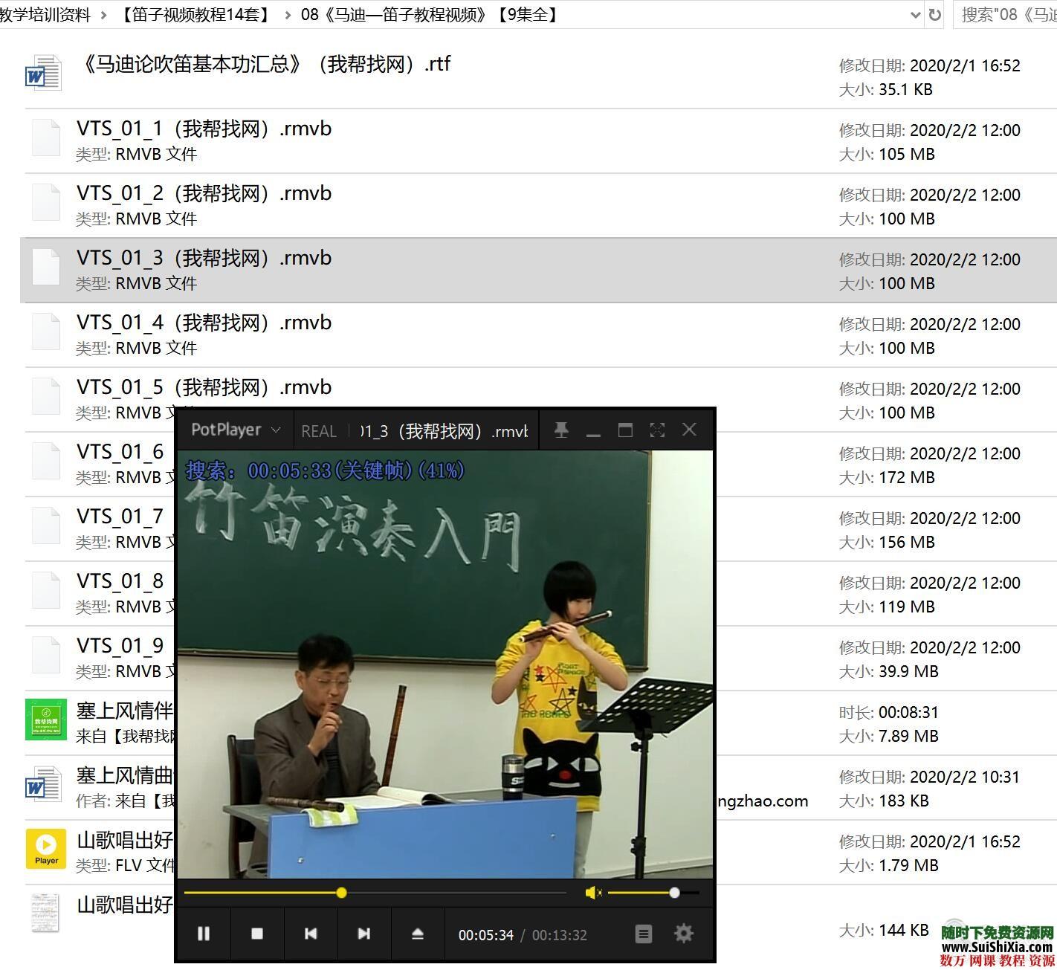Pause playback in PotPlayer
1057x970 pixels.
(x=204, y=934)
